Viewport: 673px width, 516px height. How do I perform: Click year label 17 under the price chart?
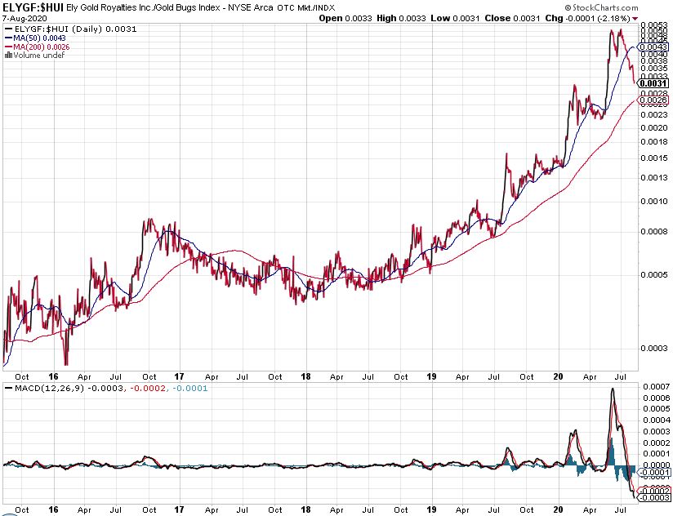point(179,376)
